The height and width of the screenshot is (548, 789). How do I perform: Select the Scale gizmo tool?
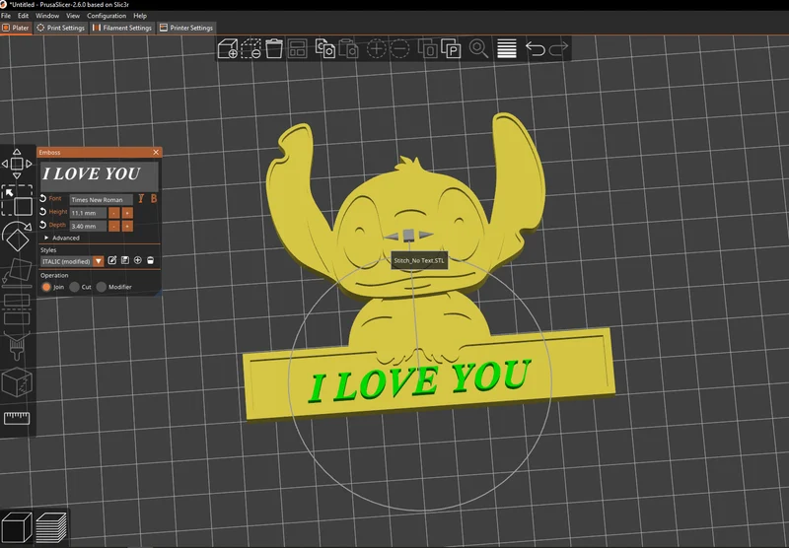tap(17, 201)
